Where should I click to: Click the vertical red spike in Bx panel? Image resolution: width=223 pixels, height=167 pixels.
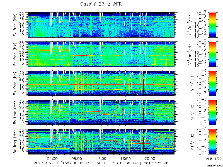[56, 83]
